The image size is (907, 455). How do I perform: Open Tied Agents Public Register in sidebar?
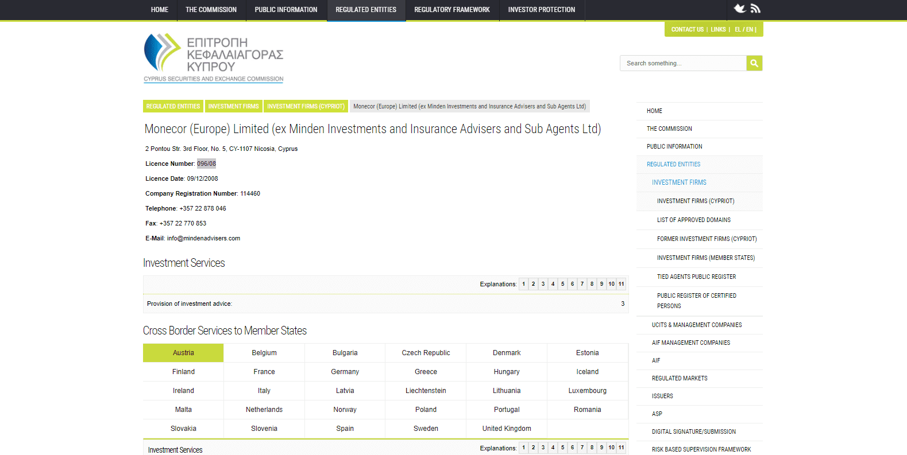[696, 277]
